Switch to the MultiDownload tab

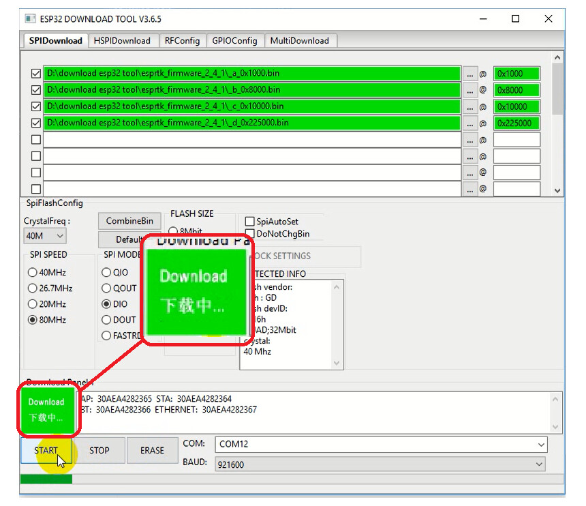click(x=299, y=41)
